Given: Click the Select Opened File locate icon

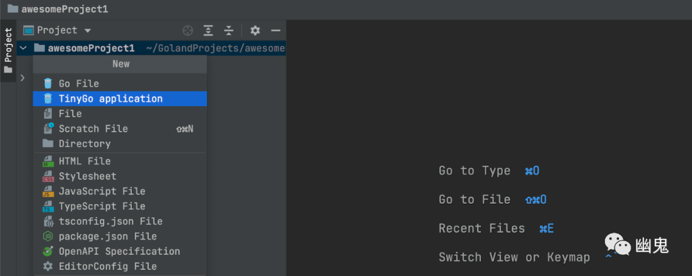Looking at the screenshot, I should click(x=188, y=31).
